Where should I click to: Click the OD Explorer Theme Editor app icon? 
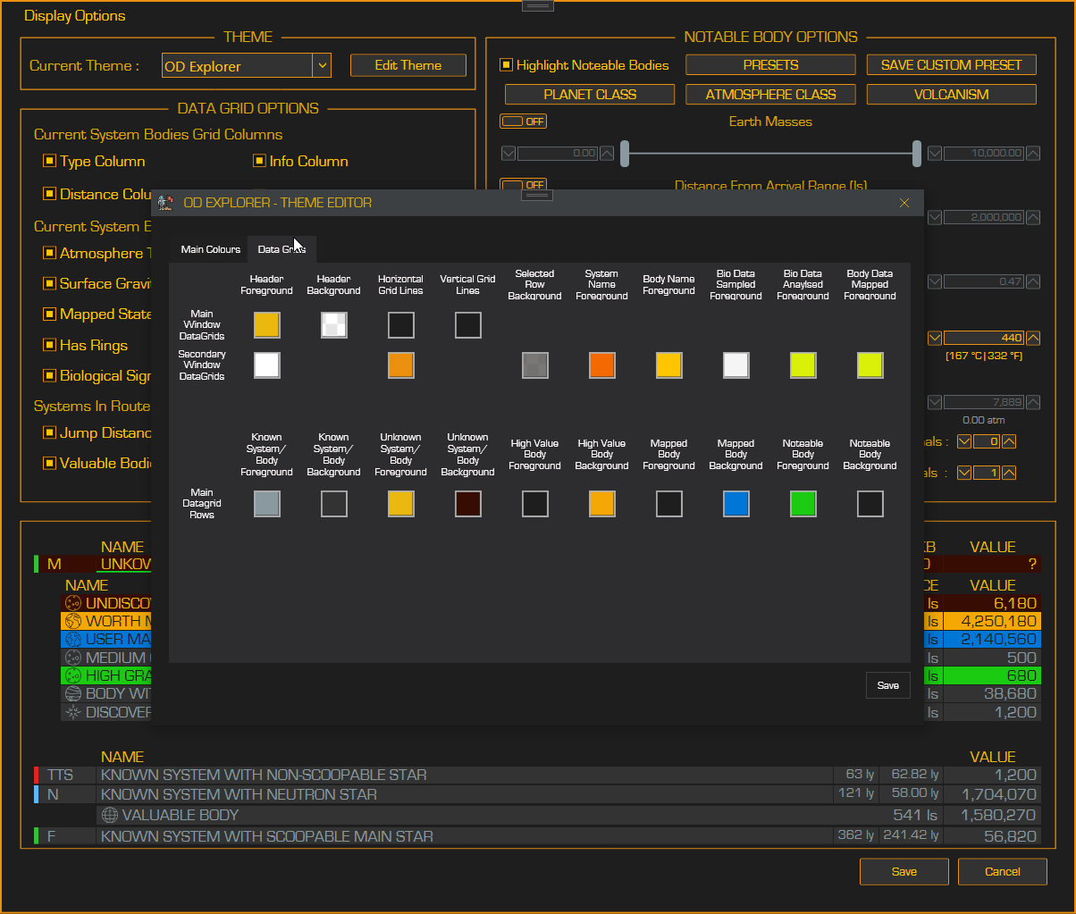point(165,203)
